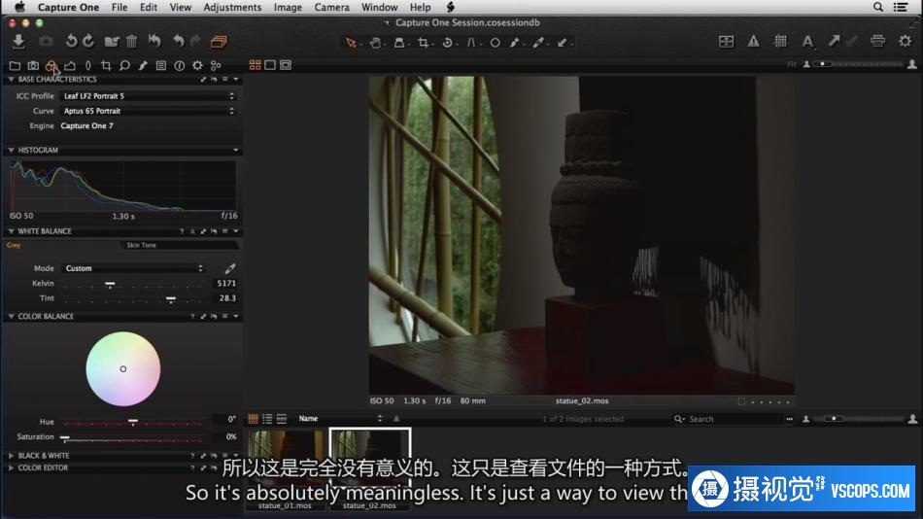Click the Undo arrow icon
This screenshot has width=923, height=519.
click(x=179, y=41)
